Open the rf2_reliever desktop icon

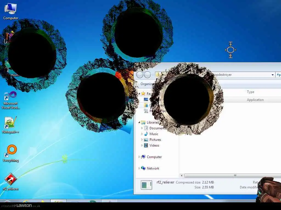point(11,182)
